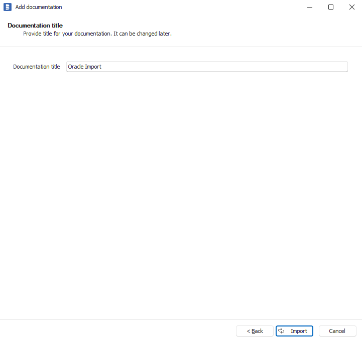Click the bold 'Documentation title' heading

click(35, 26)
